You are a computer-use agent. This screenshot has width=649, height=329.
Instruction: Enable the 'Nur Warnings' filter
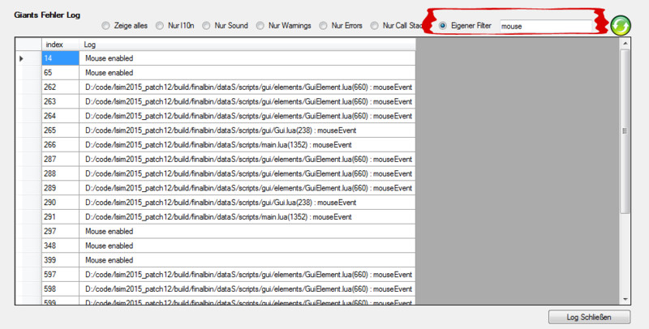click(261, 26)
